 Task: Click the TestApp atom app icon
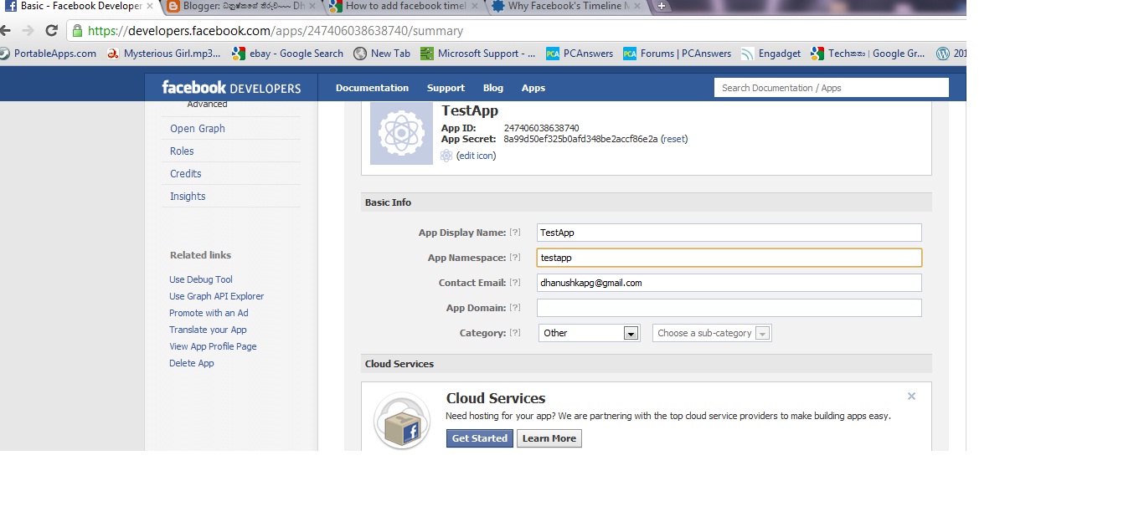[401, 133]
